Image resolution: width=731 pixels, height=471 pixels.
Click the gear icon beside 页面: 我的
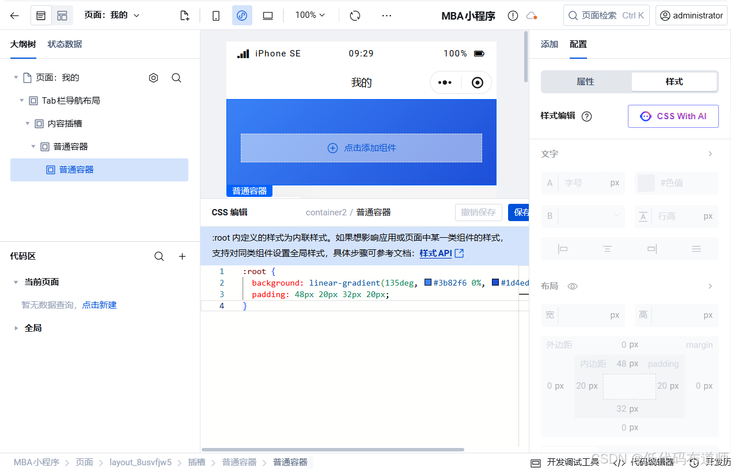(x=154, y=77)
